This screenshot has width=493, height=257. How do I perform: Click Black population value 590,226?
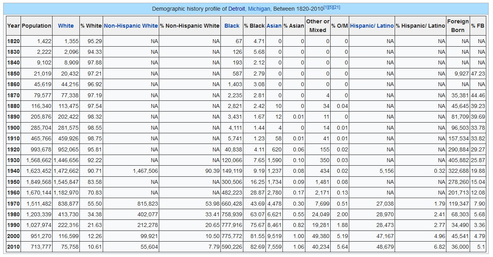pos(232,247)
